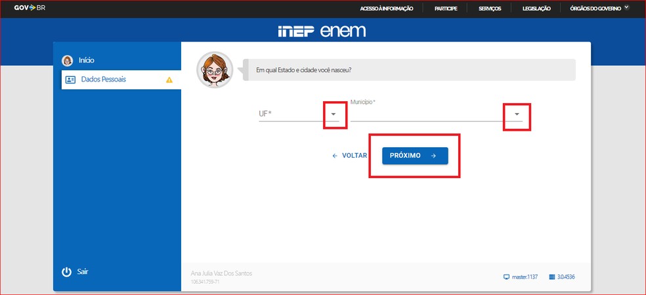This screenshot has height=295, width=646.
Task: Click the name Ana Julia Vaz Dos Santos
Action: click(x=222, y=273)
